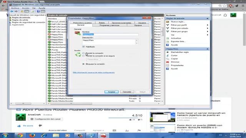Switch to Programas y servicios tab
Image resolution: width=246 pixels, height=138 pixels.
tap(110, 25)
